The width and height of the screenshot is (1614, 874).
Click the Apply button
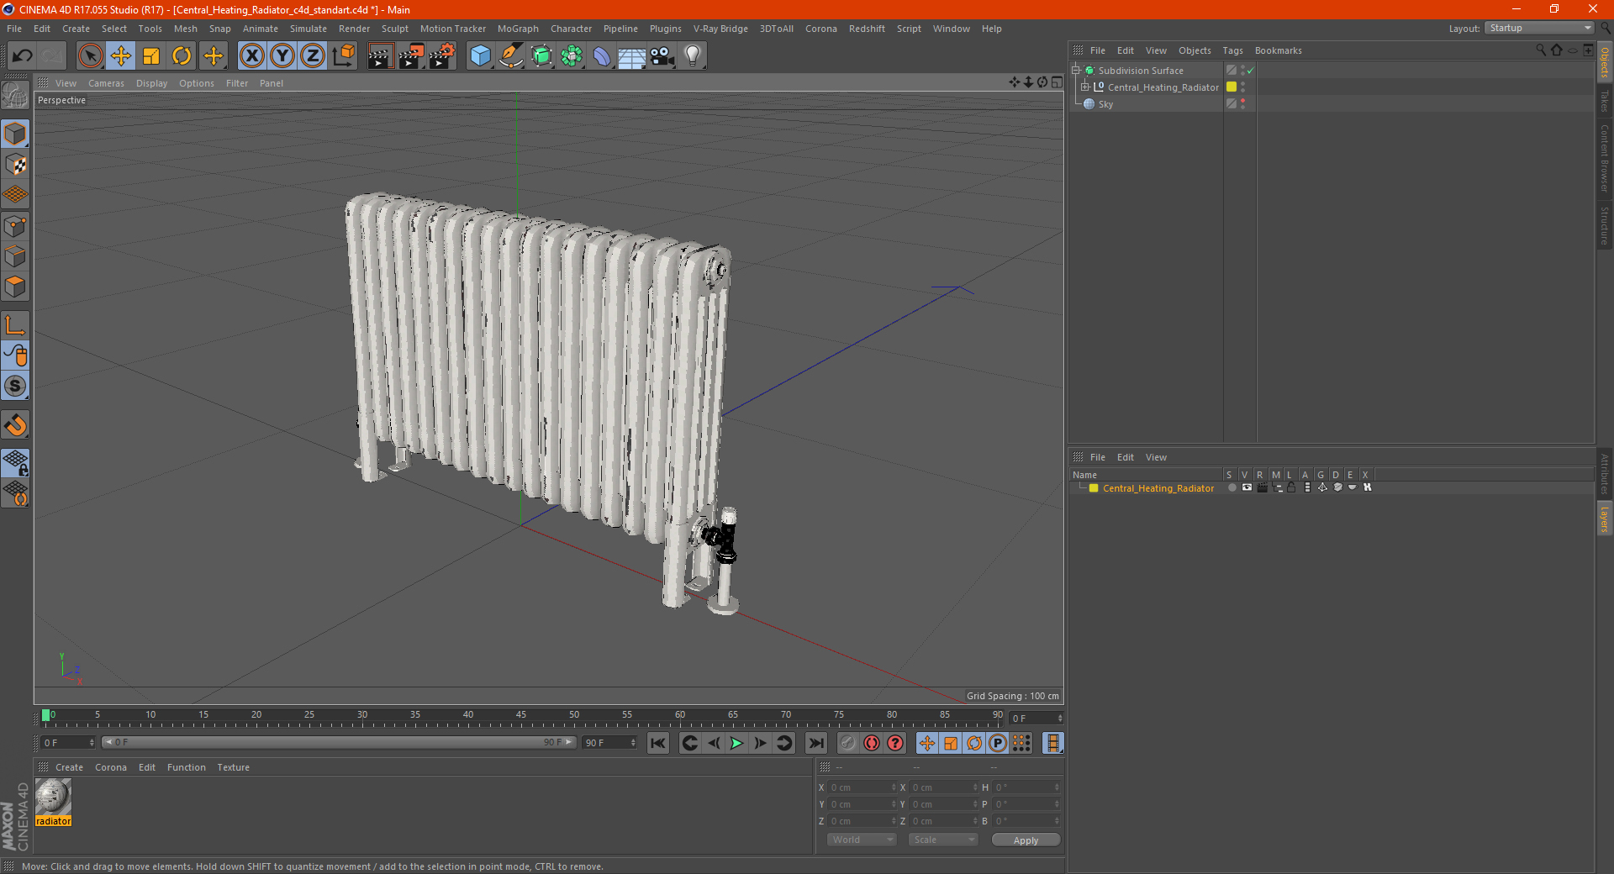[x=1026, y=840]
